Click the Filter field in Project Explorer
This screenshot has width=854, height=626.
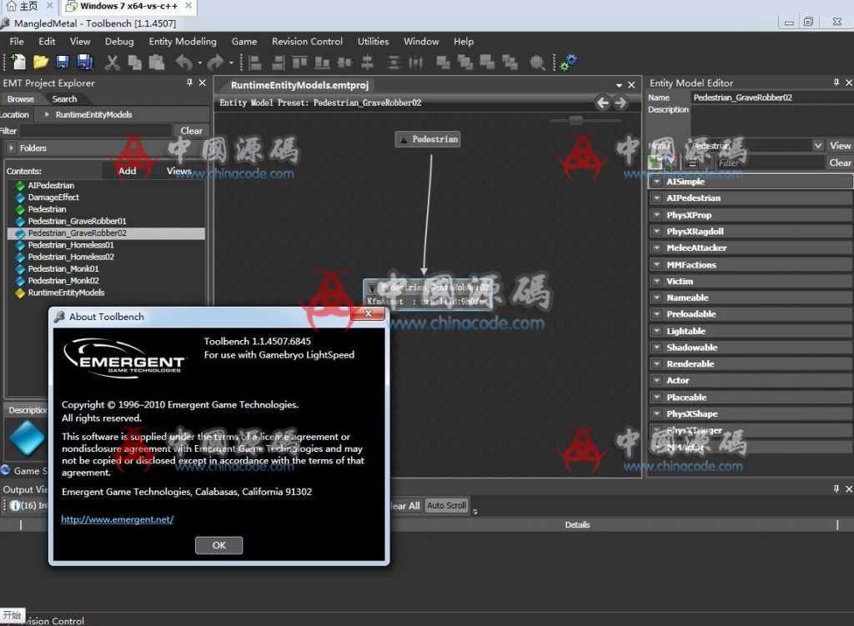coord(96,131)
